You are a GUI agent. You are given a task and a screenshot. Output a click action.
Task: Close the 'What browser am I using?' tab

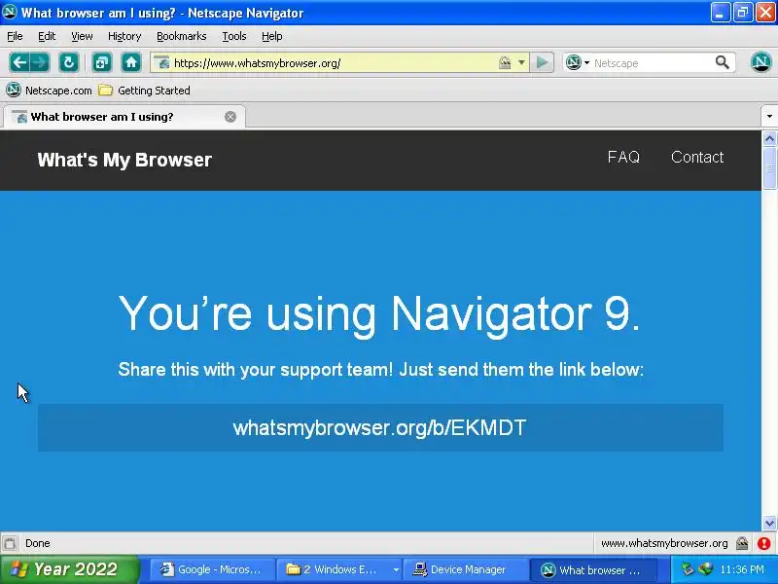click(x=230, y=117)
